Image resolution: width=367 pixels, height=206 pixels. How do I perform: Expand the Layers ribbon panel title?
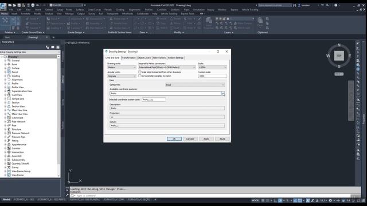tap(229, 33)
